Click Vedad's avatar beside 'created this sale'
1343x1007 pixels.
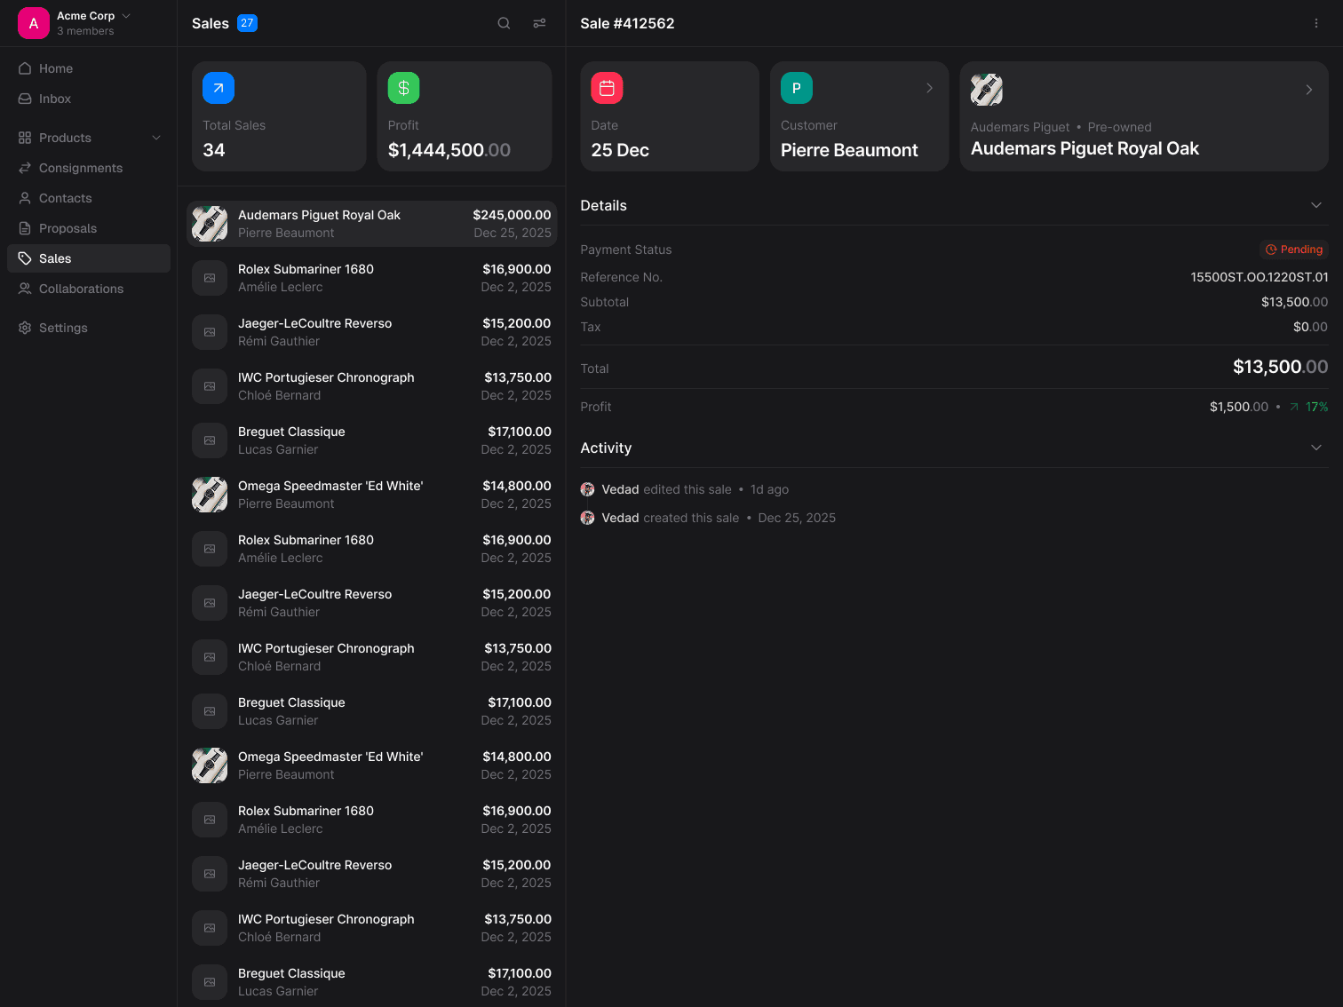pyautogui.click(x=587, y=518)
